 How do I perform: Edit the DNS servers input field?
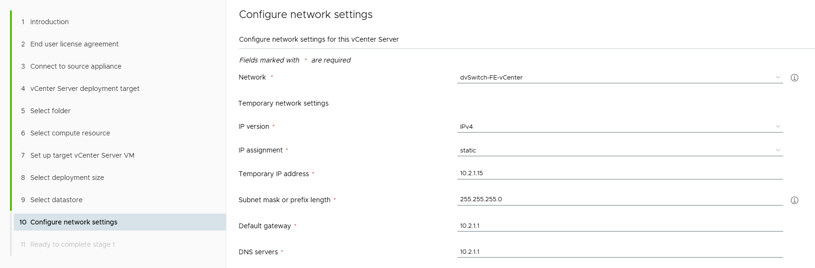620,252
